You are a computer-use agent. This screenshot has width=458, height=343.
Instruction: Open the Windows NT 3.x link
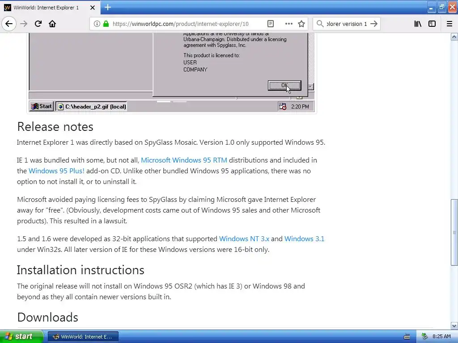(x=244, y=239)
